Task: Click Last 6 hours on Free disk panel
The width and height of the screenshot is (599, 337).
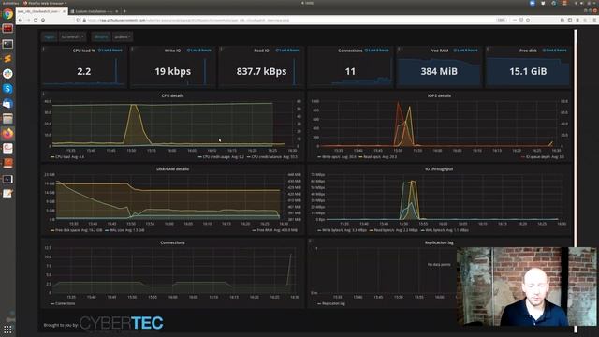Action: click(x=555, y=51)
